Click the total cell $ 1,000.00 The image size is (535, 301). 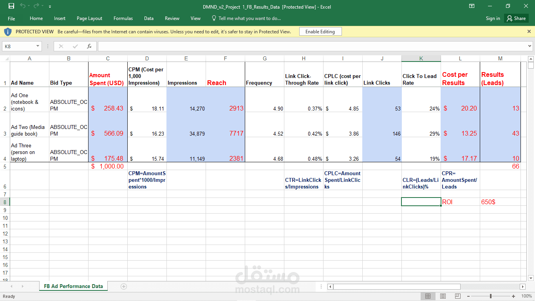[x=108, y=166]
